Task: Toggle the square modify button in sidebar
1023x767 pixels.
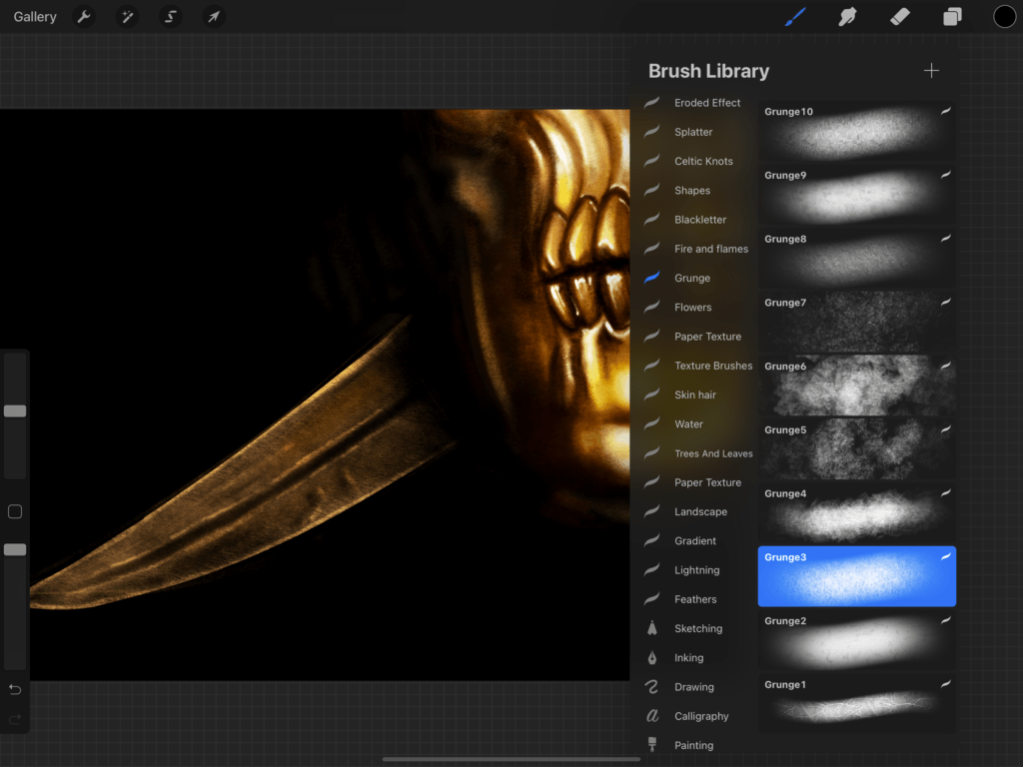Action: point(15,511)
